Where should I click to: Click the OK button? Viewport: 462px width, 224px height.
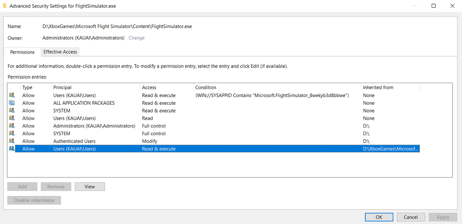pos(379,217)
